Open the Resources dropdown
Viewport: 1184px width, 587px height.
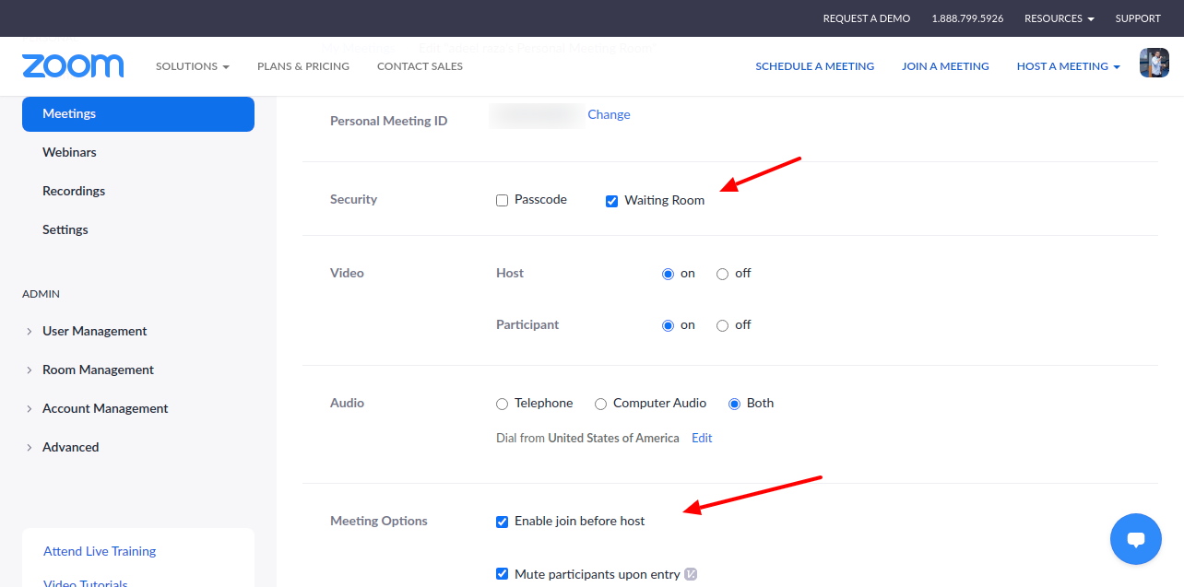pyautogui.click(x=1060, y=18)
